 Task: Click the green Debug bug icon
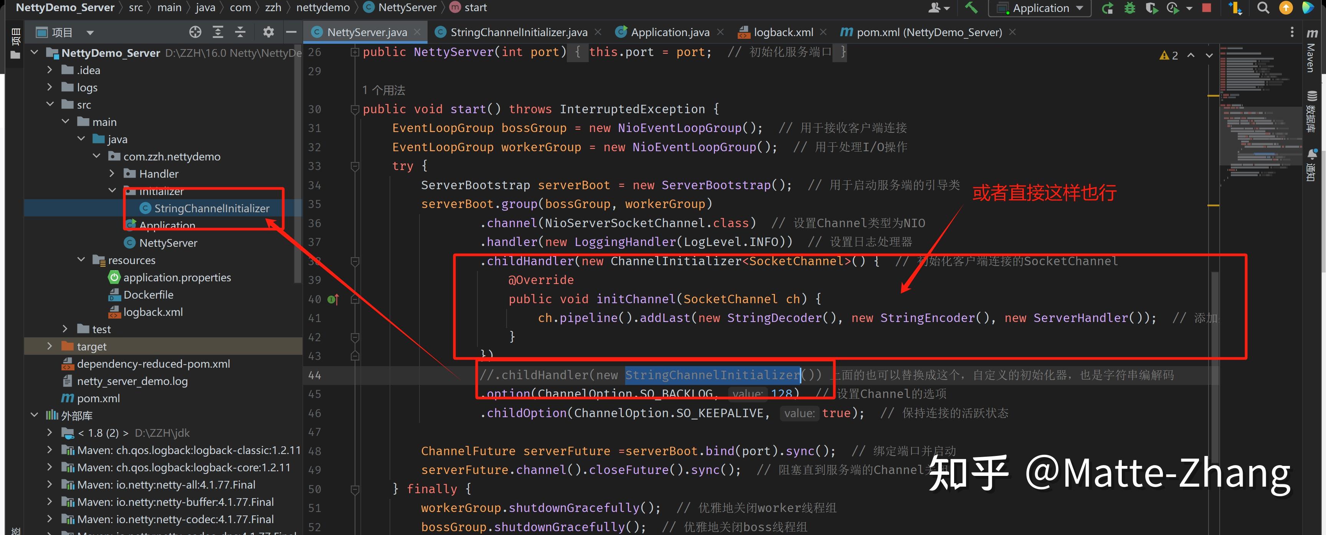[x=1130, y=8]
